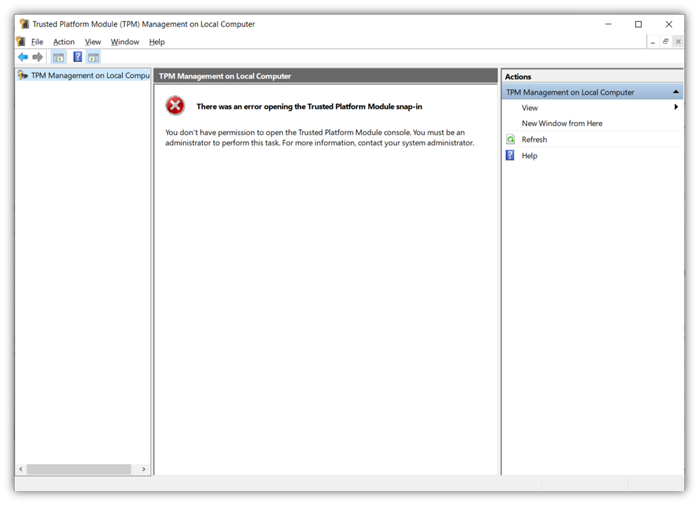
Task: Click the right scroll arrow of tree pane scrollbar
Action: click(x=144, y=469)
